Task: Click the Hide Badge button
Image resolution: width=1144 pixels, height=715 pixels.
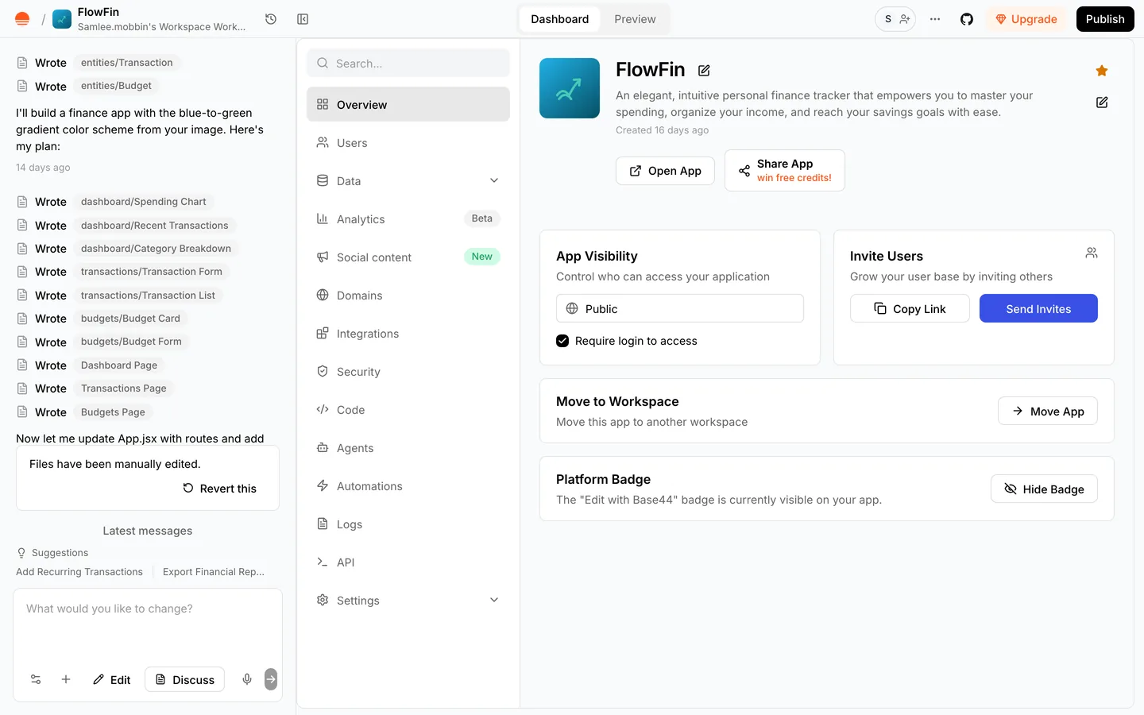Action: coord(1044,489)
